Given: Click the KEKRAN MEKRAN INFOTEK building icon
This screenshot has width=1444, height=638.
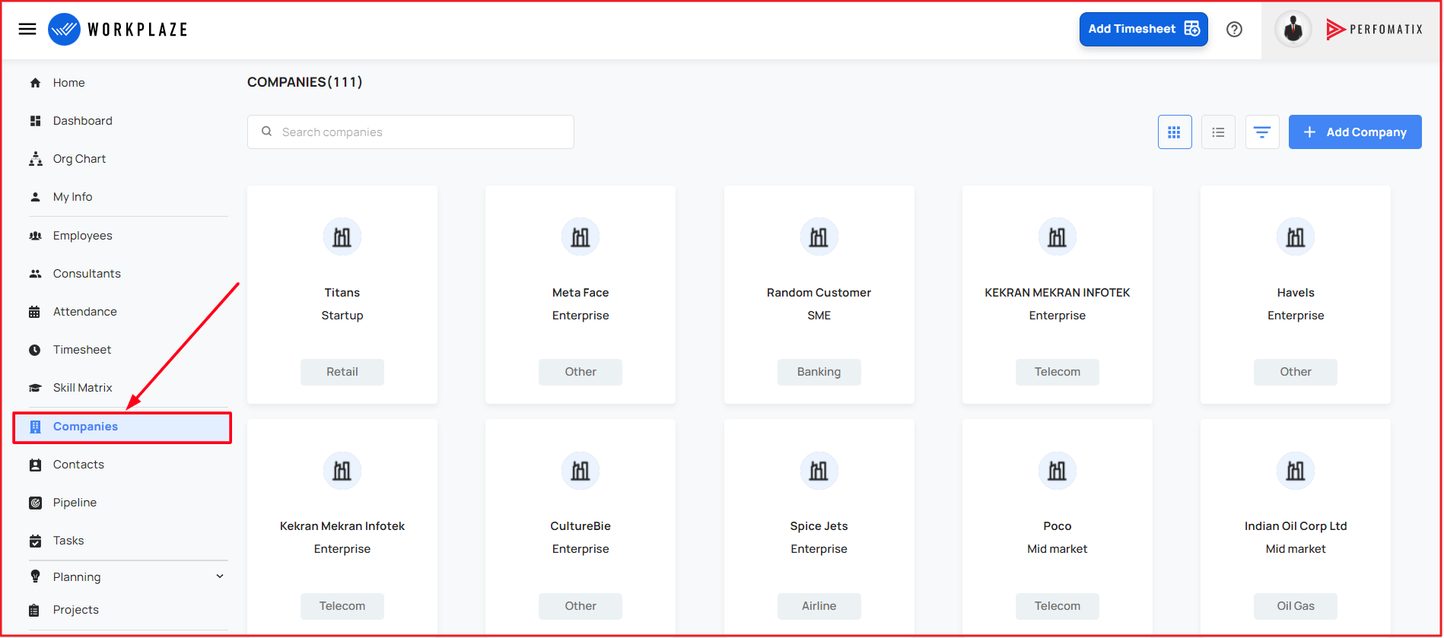Looking at the screenshot, I should [x=1058, y=237].
